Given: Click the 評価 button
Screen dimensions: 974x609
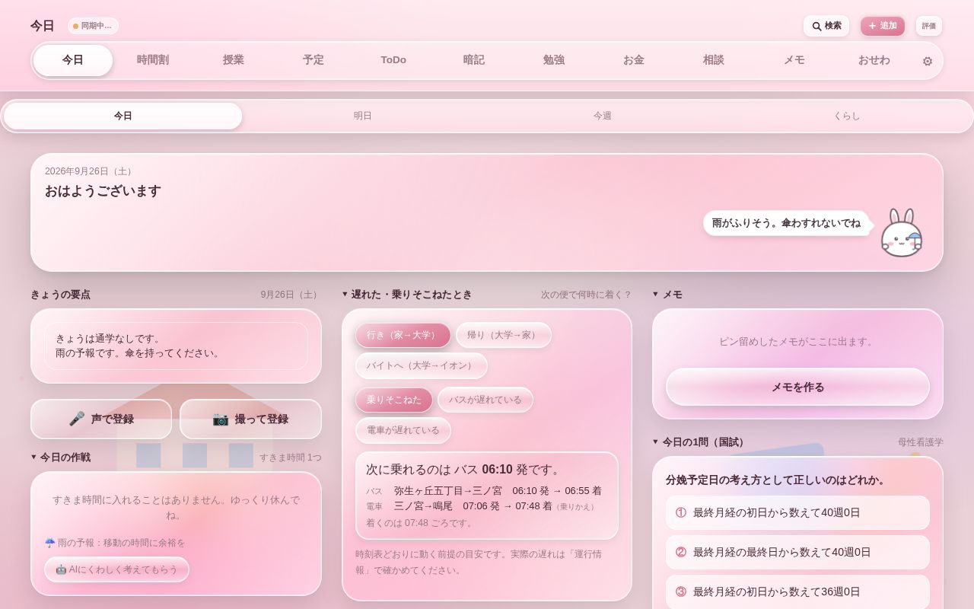Looking at the screenshot, I should [929, 26].
